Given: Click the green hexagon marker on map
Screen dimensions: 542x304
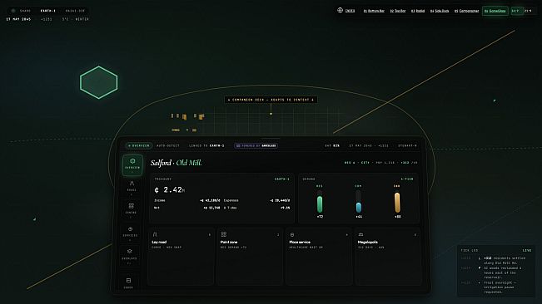Looking at the screenshot, I should (x=98, y=82).
